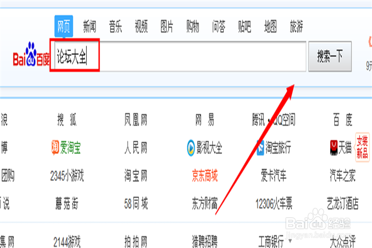This screenshot has width=372, height=248.
Task: Open the 搜狐 link
Action: (66, 120)
